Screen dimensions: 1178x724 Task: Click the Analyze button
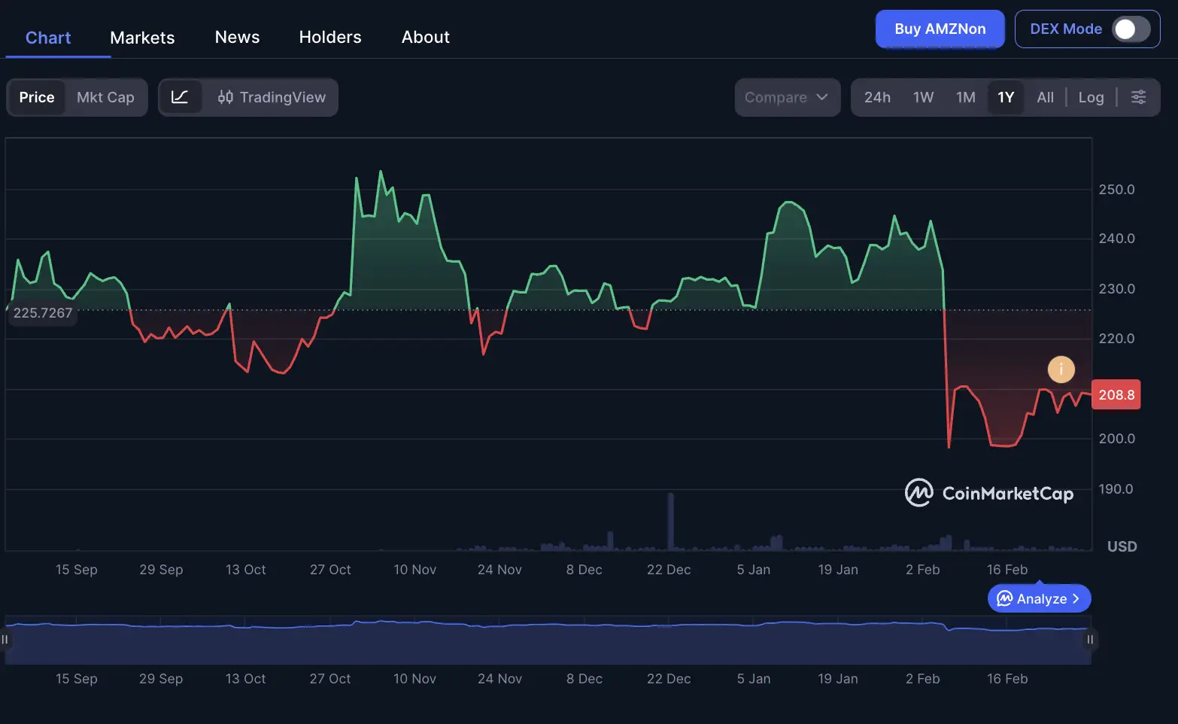1039,598
